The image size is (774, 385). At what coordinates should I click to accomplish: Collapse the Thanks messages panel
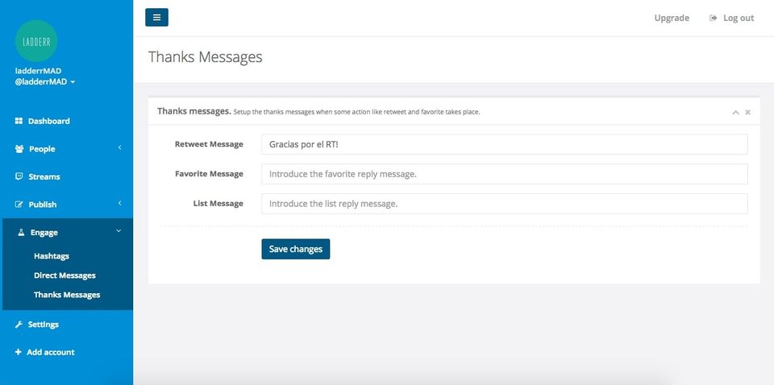point(735,113)
